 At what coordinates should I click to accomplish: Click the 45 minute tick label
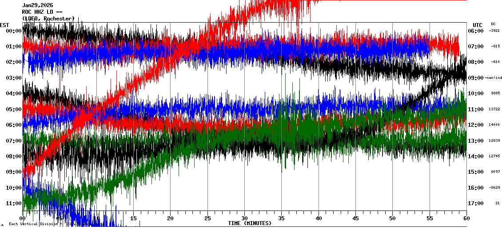click(355, 218)
